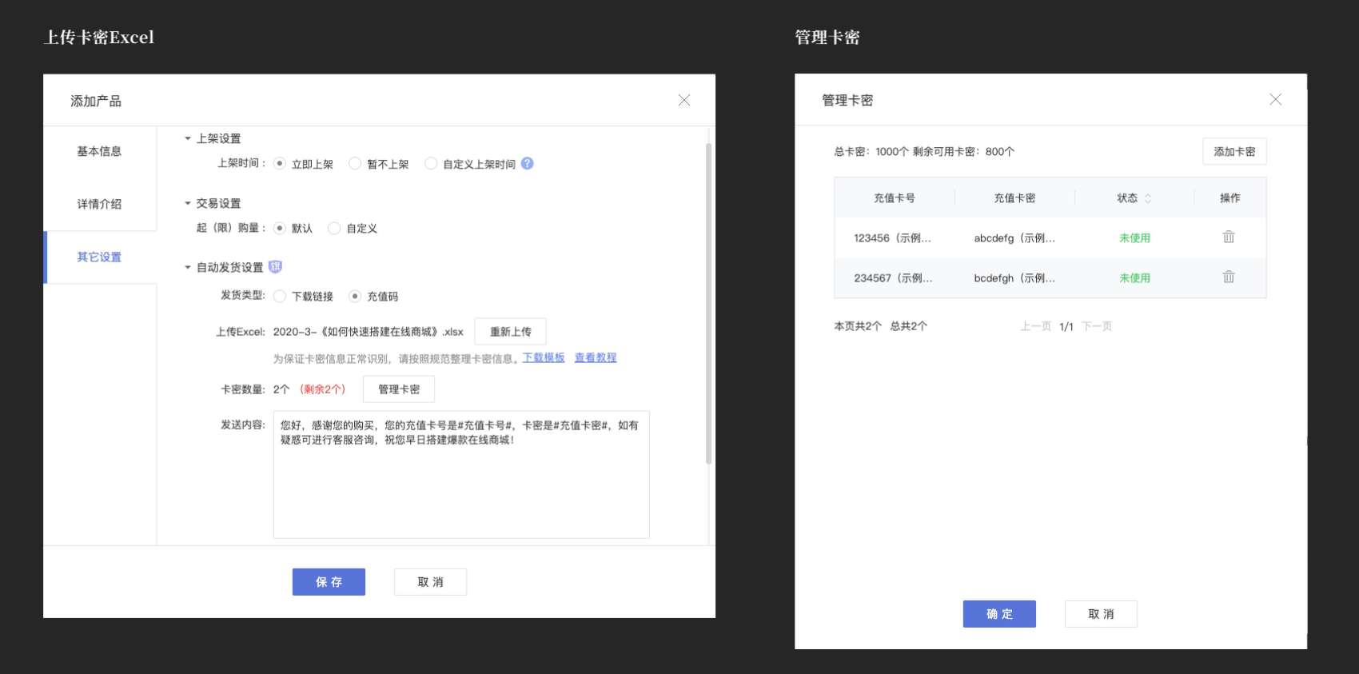Click the 充值卡密 column header

click(x=1014, y=198)
